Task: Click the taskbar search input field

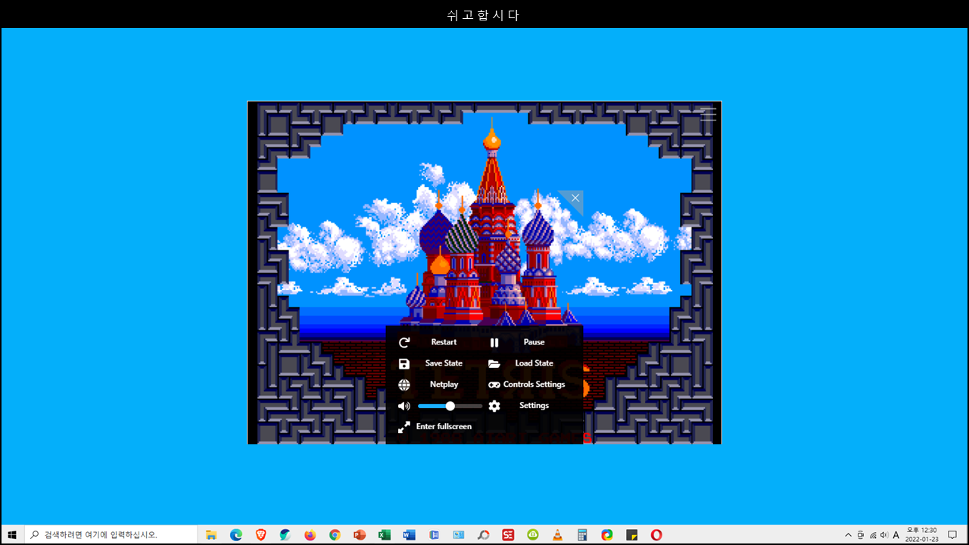Action: pyautogui.click(x=111, y=535)
